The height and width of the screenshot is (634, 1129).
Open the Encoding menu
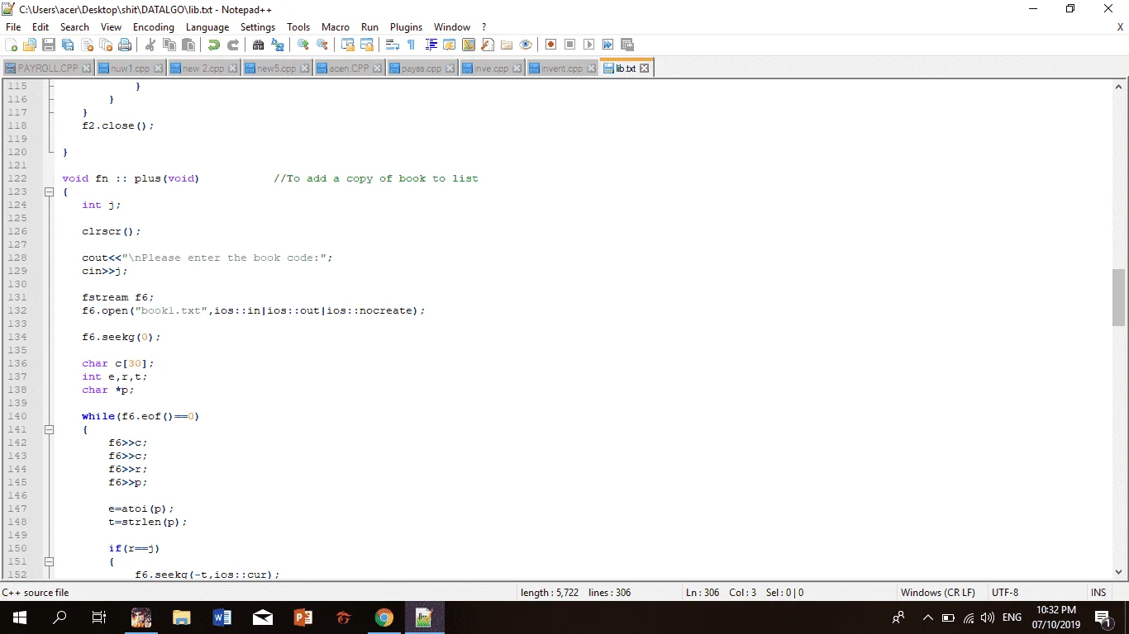pos(154,27)
